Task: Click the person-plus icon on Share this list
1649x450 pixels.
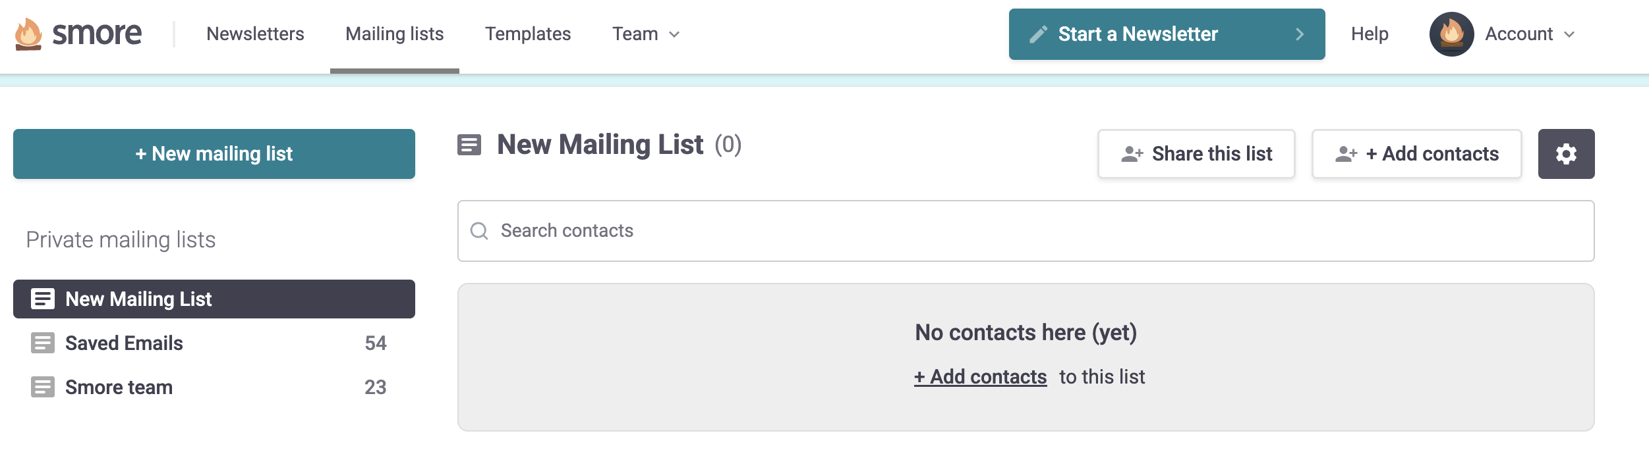Action: click(1133, 153)
